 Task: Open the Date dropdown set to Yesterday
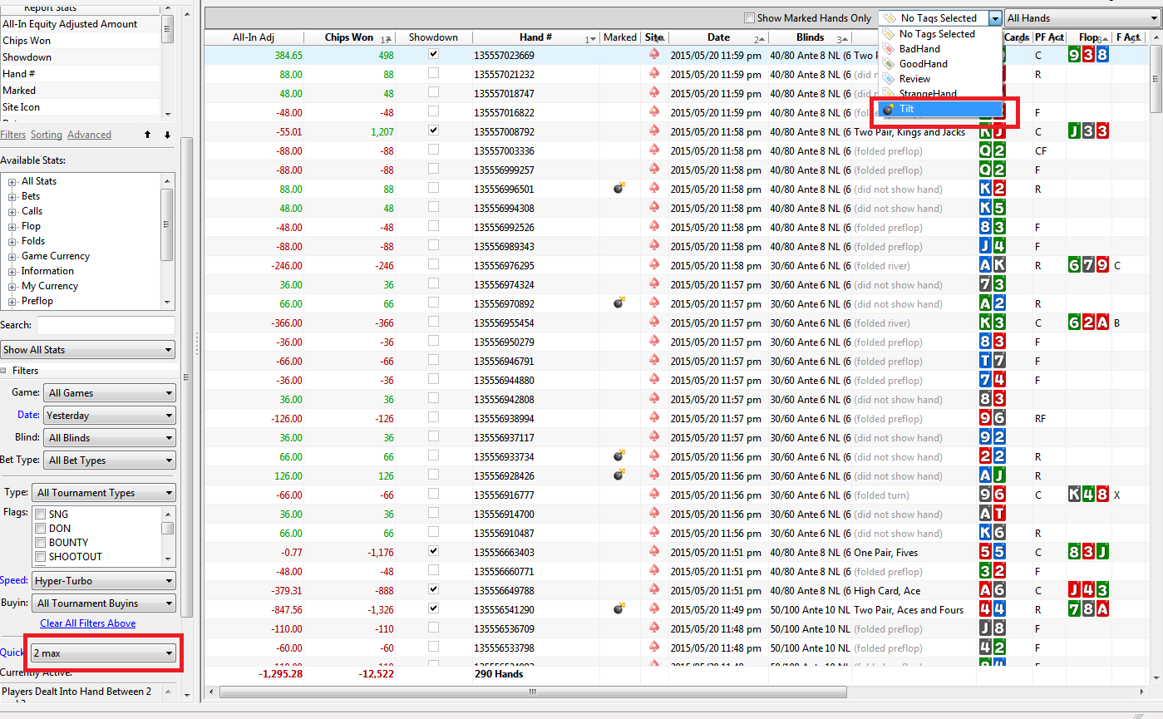pyautogui.click(x=110, y=416)
